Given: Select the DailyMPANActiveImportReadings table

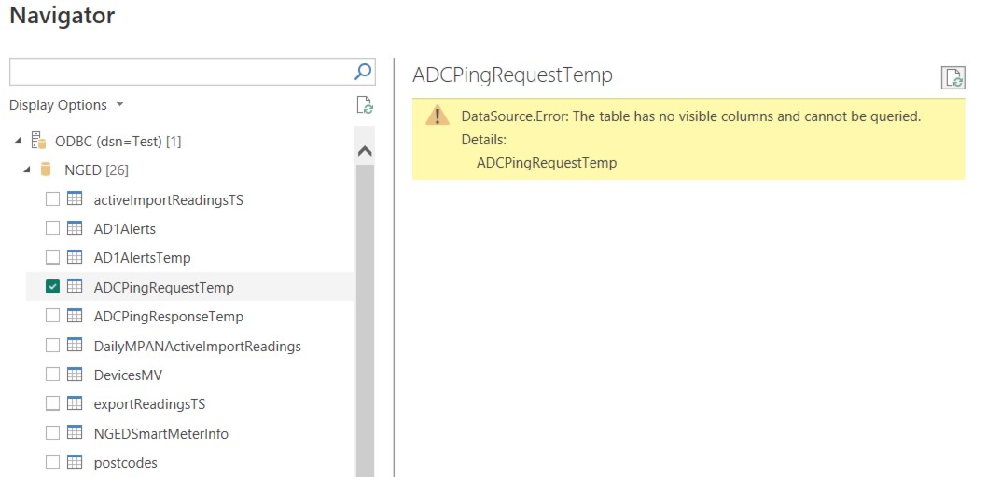Looking at the screenshot, I should 197,346.
